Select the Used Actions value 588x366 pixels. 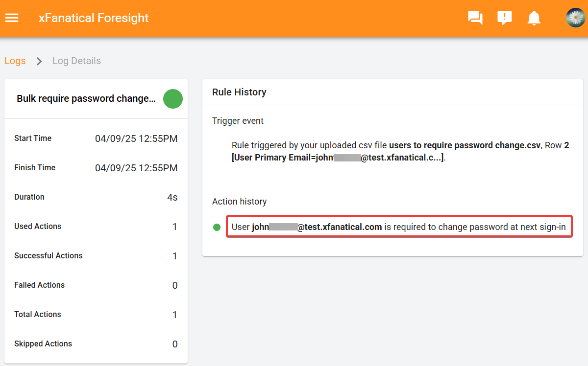[175, 227]
